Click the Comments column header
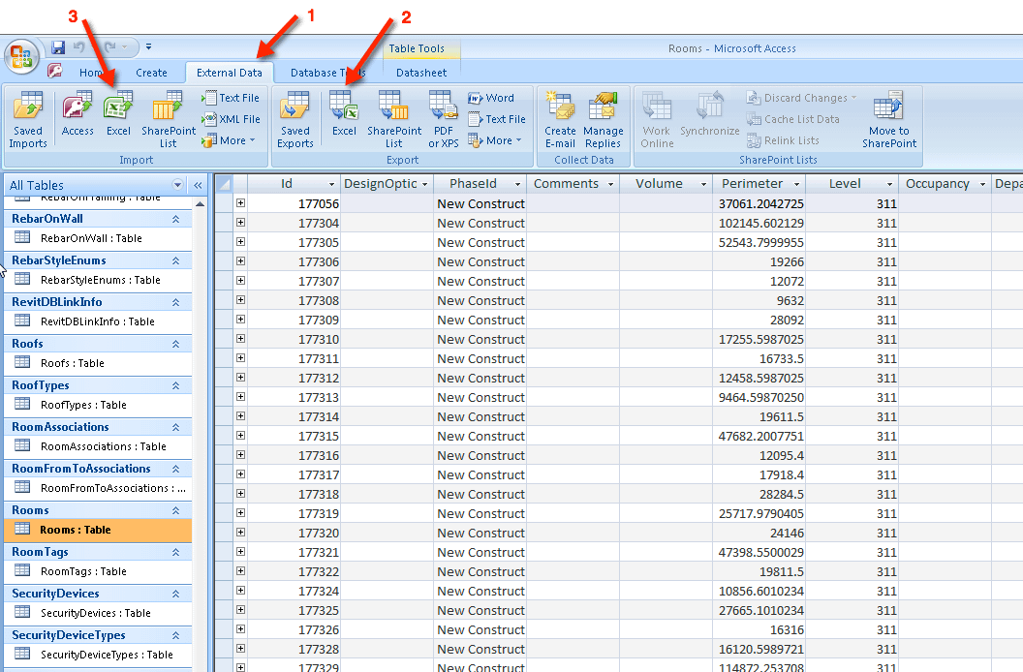 [573, 184]
